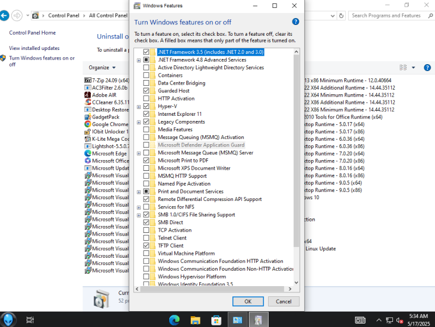Image resolution: width=435 pixels, height=327 pixels.
Task: Enable Active Directory Lightweight Directory Services
Action: click(x=146, y=68)
